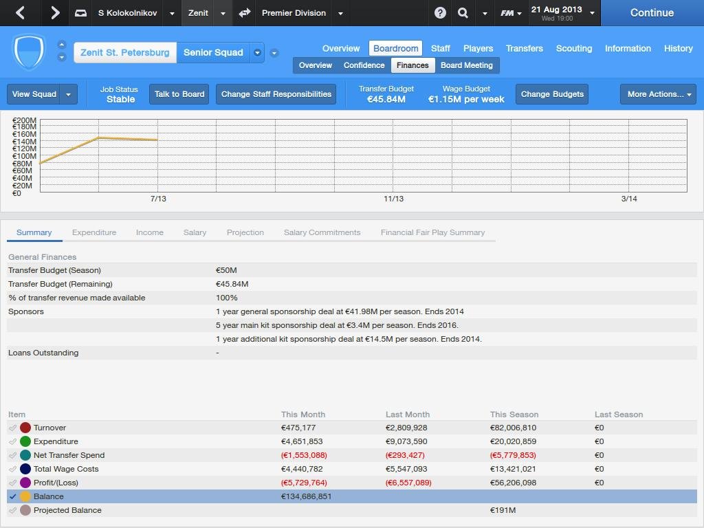Image resolution: width=704 pixels, height=528 pixels.
Task: Open the search magnifier icon
Action: tap(463, 13)
